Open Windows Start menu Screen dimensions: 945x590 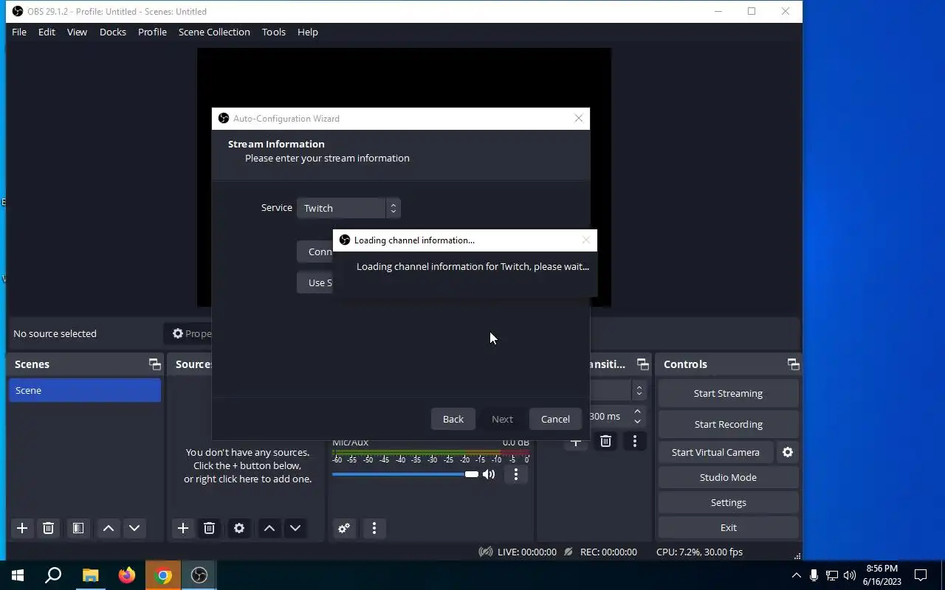[x=18, y=575]
